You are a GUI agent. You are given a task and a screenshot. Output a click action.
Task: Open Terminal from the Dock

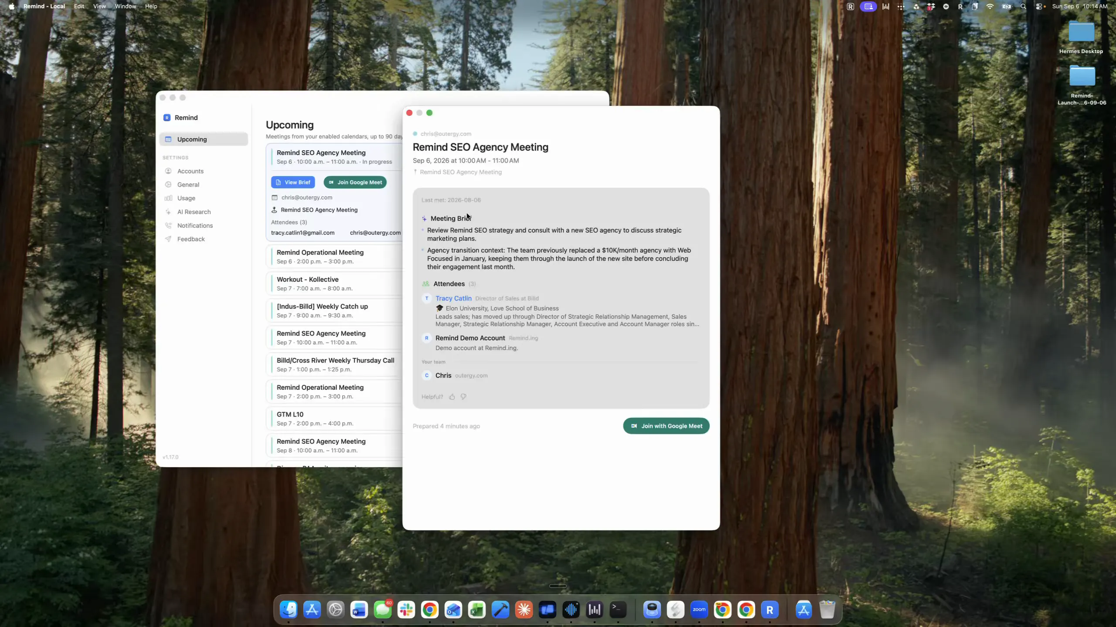pyautogui.click(x=618, y=610)
